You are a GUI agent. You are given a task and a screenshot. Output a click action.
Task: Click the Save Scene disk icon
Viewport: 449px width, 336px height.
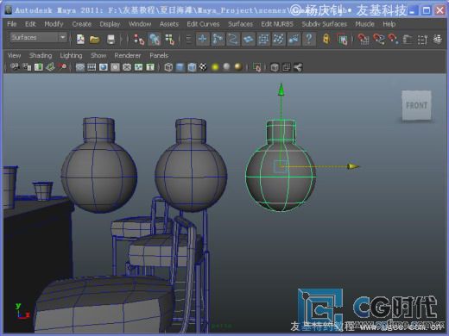click(x=111, y=39)
